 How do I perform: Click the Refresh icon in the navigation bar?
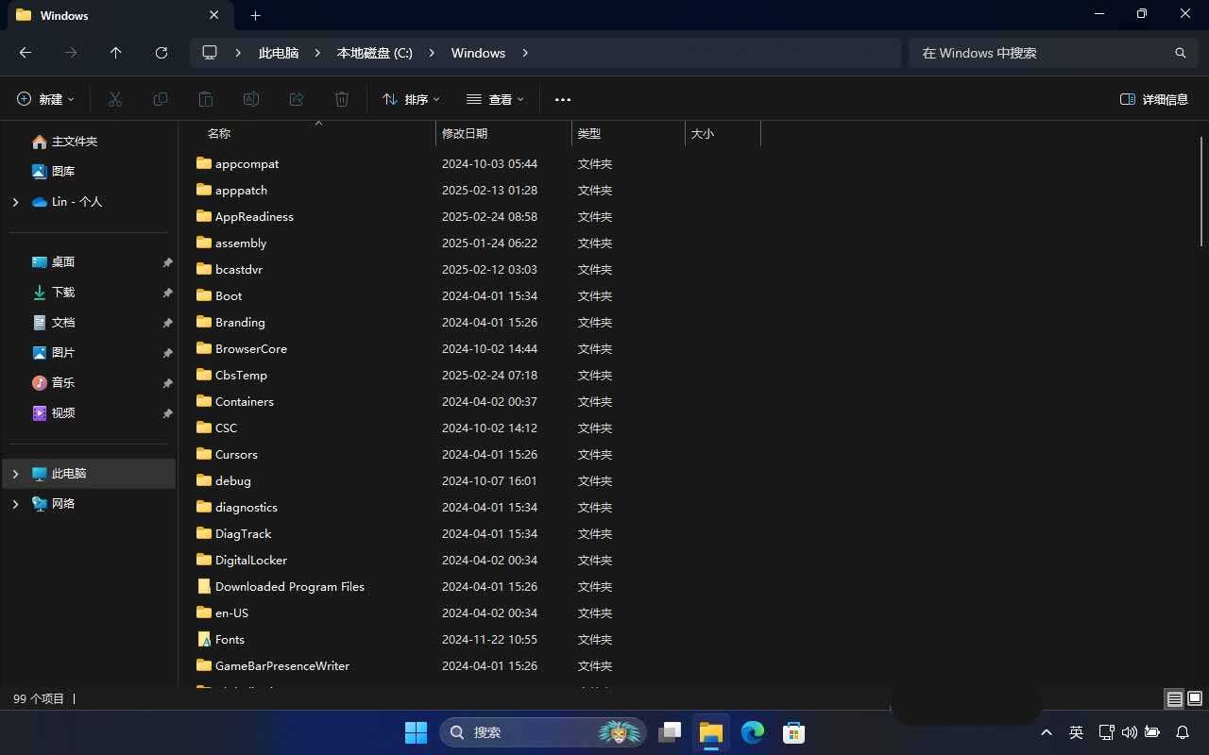point(161,53)
